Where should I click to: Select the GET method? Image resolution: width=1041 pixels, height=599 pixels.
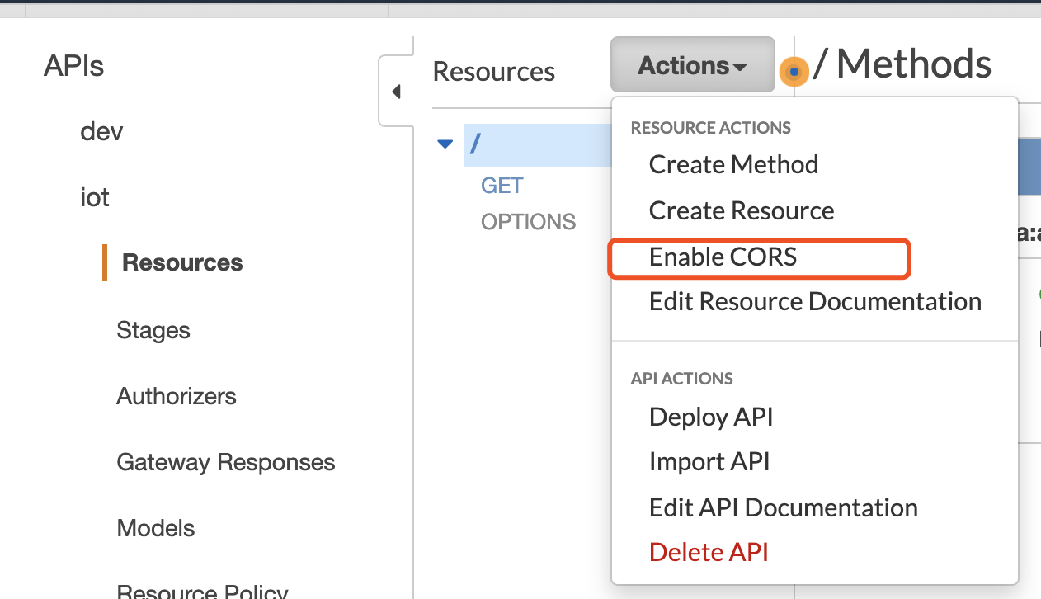point(502,185)
